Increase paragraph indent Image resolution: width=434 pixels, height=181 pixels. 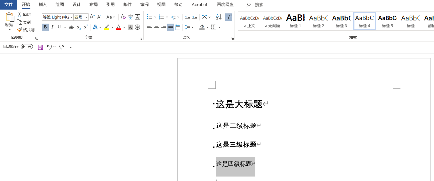(x=195, y=17)
